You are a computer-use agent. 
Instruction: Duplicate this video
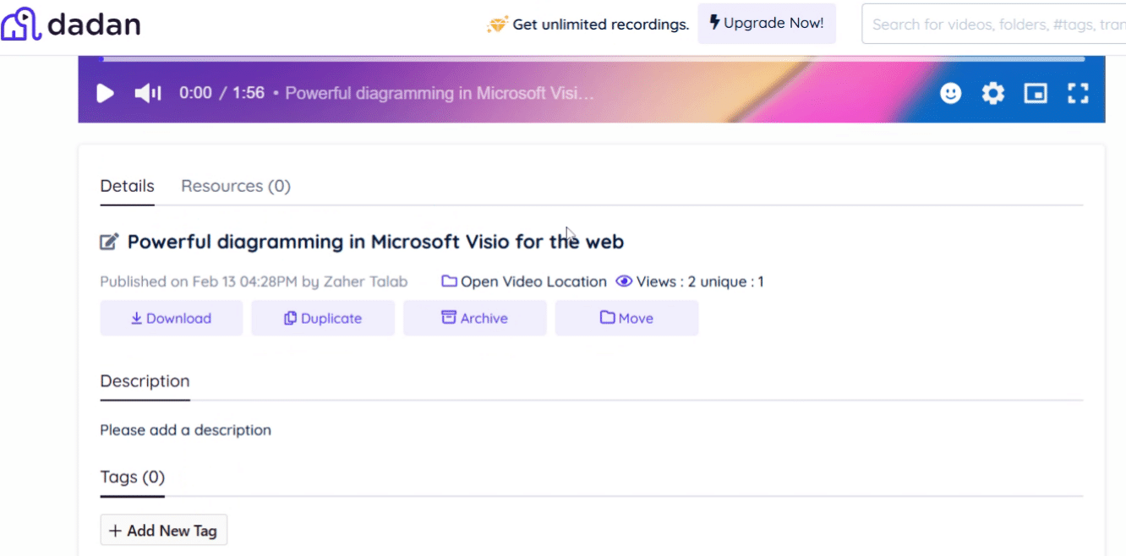(x=323, y=319)
